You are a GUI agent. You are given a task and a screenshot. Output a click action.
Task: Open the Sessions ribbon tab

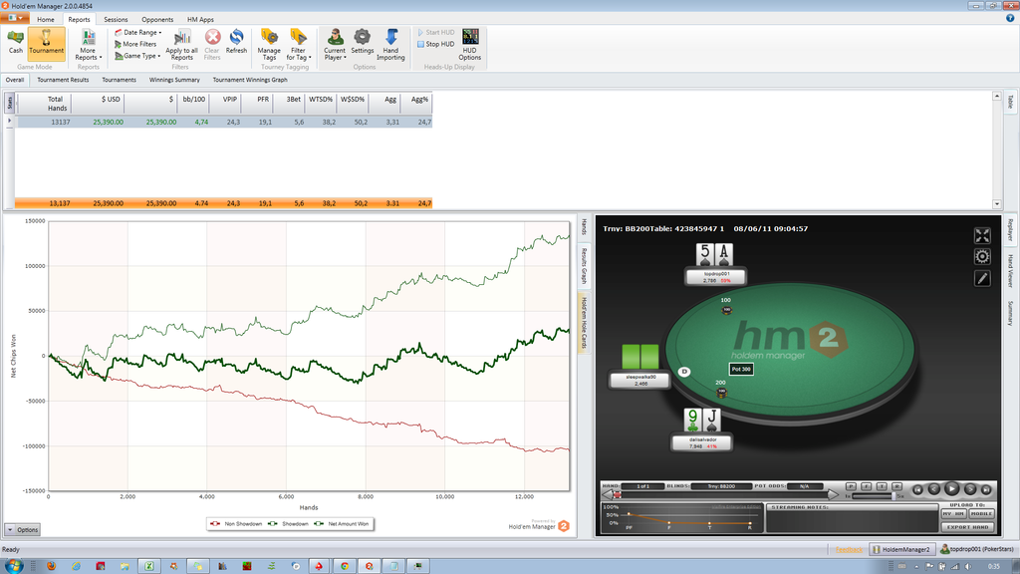click(116, 20)
